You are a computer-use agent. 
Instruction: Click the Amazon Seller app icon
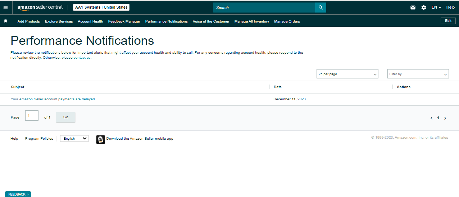tap(101, 139)
